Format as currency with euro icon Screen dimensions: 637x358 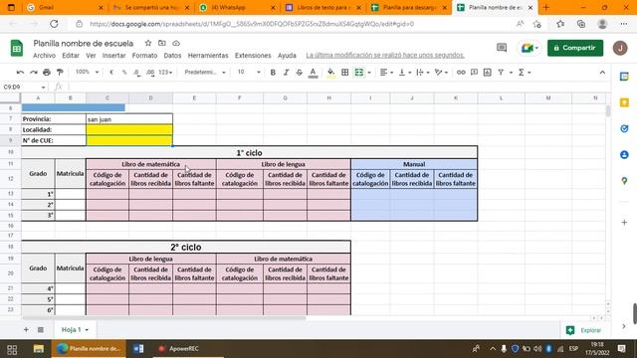click(111, 73)
